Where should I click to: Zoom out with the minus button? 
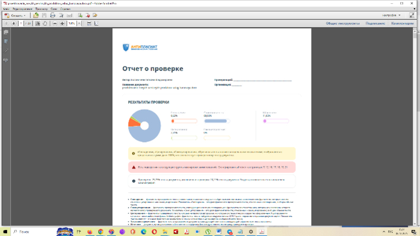pyautogui.click(x=55, y=23)
